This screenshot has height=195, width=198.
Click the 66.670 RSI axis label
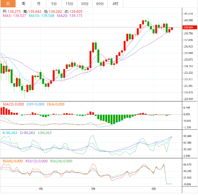pyautogui.click(x=187, y=165)
